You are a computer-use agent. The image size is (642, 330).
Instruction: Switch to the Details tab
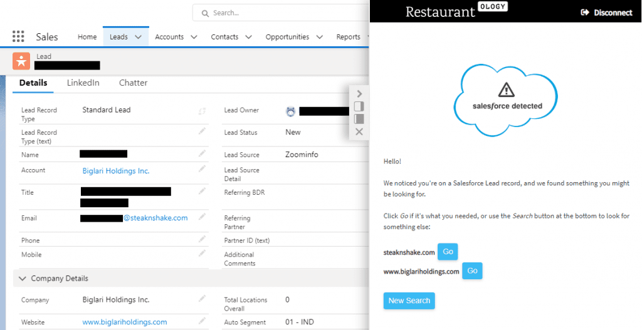point(33,83)
